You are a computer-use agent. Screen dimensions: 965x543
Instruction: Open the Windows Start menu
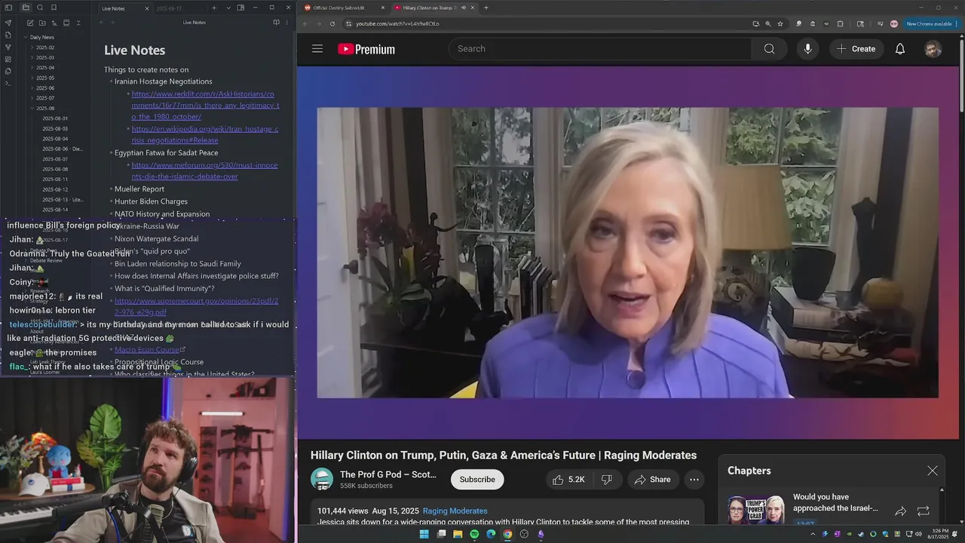(x=424, y=534)
